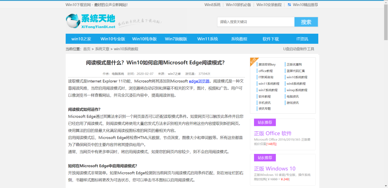
Task: Click the scrollbar up arrow
Action: click(x=386, y=2)
